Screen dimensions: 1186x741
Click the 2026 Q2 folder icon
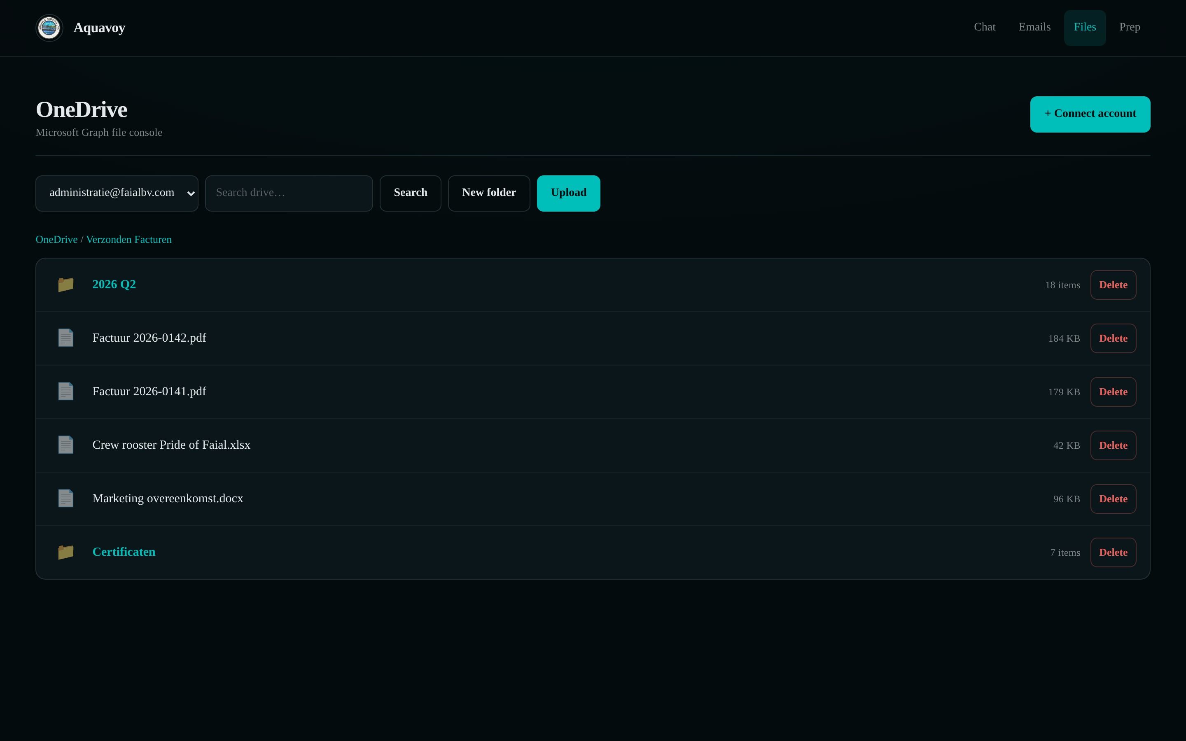point(65,285)
